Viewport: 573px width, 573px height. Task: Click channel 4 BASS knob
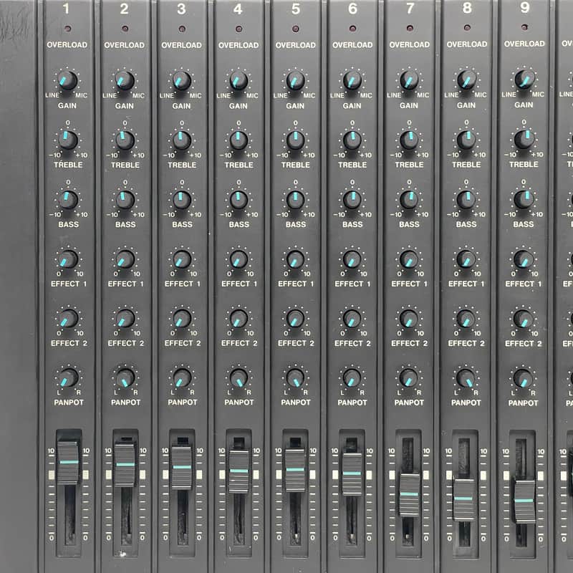[x=239, y=200]
